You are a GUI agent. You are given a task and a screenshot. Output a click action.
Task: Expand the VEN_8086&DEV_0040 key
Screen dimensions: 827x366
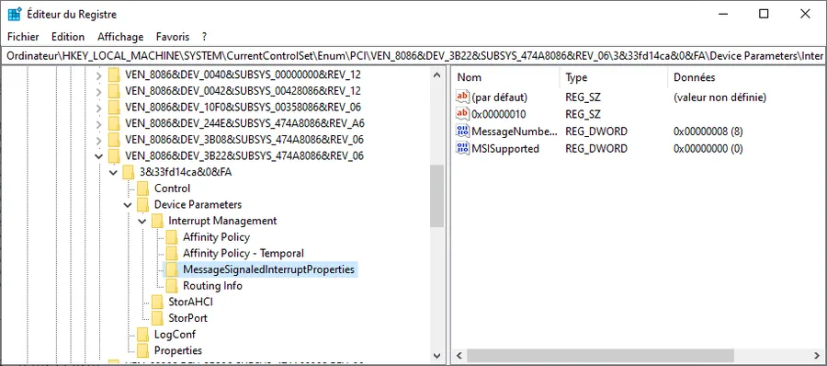coord(98,75)
